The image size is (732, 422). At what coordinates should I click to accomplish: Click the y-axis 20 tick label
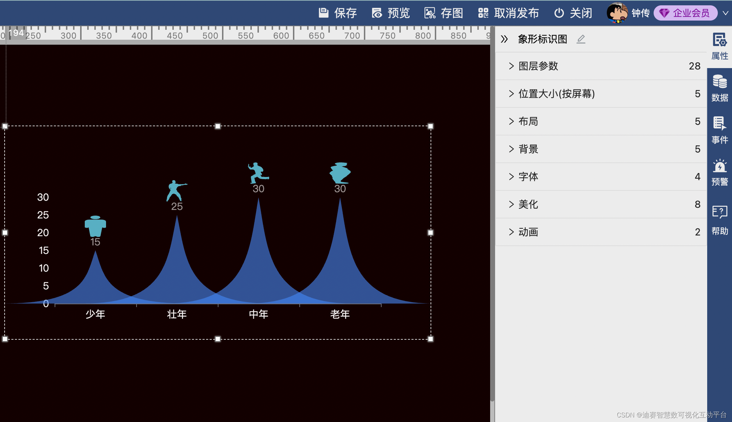[43, 233]
